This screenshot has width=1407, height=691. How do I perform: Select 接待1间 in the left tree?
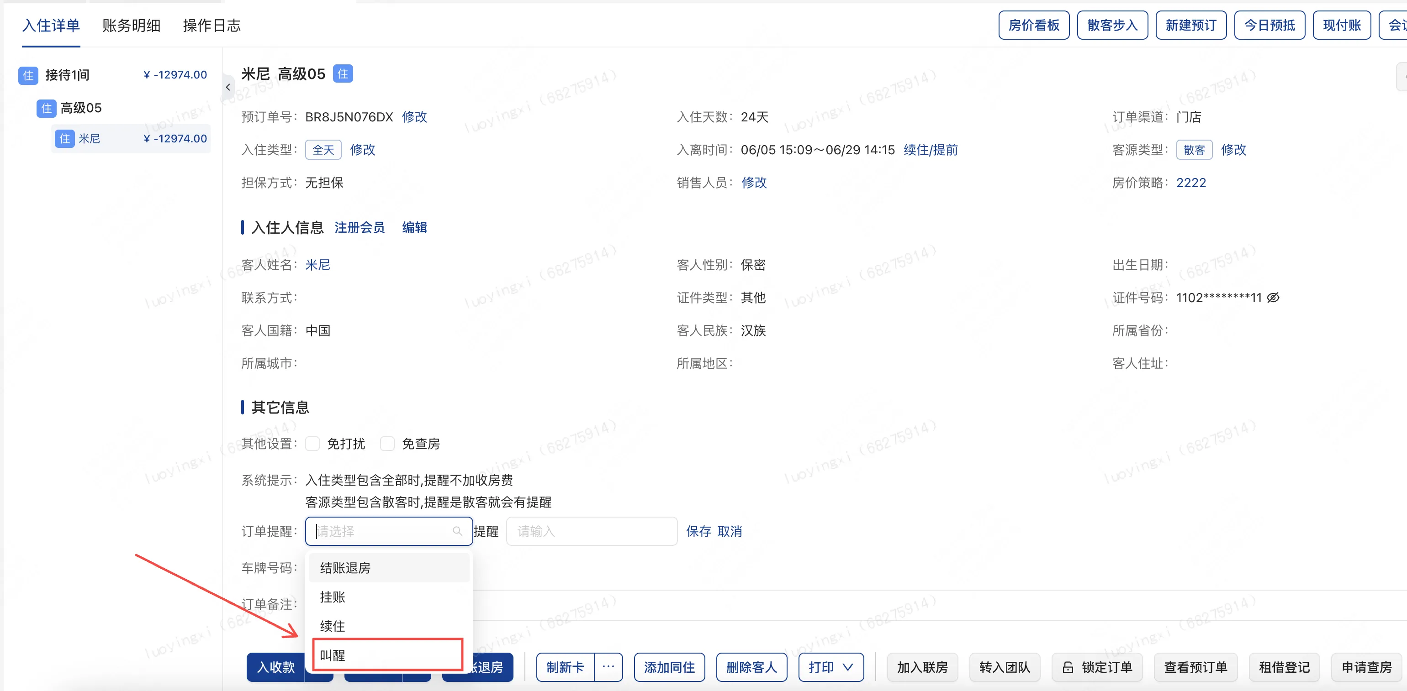[x=67, y=75]
